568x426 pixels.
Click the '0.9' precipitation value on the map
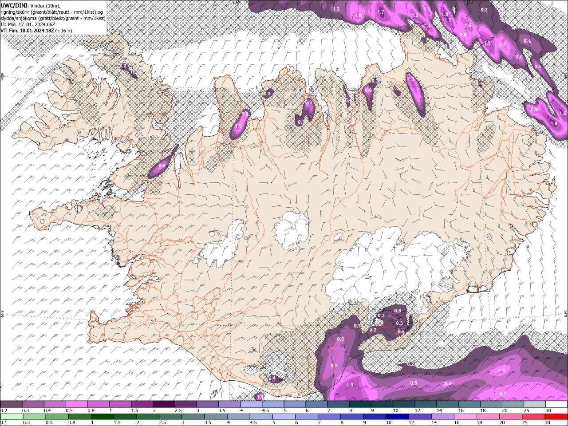534,110
